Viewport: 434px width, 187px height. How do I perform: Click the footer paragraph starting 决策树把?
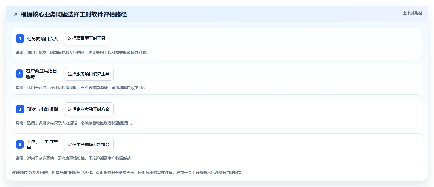point(128,172)
